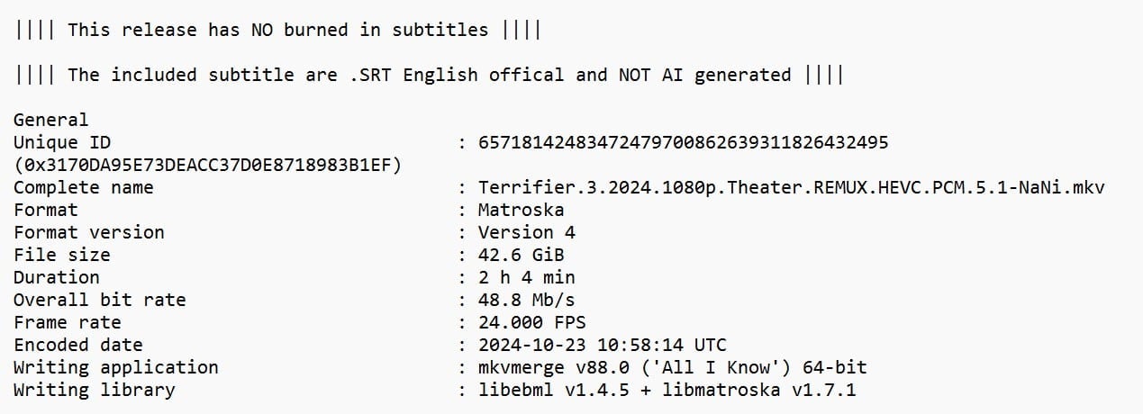Click the 'Matroska' format value
The image size is (1143, 414).
pyautogui.click(x=522, y=210)
